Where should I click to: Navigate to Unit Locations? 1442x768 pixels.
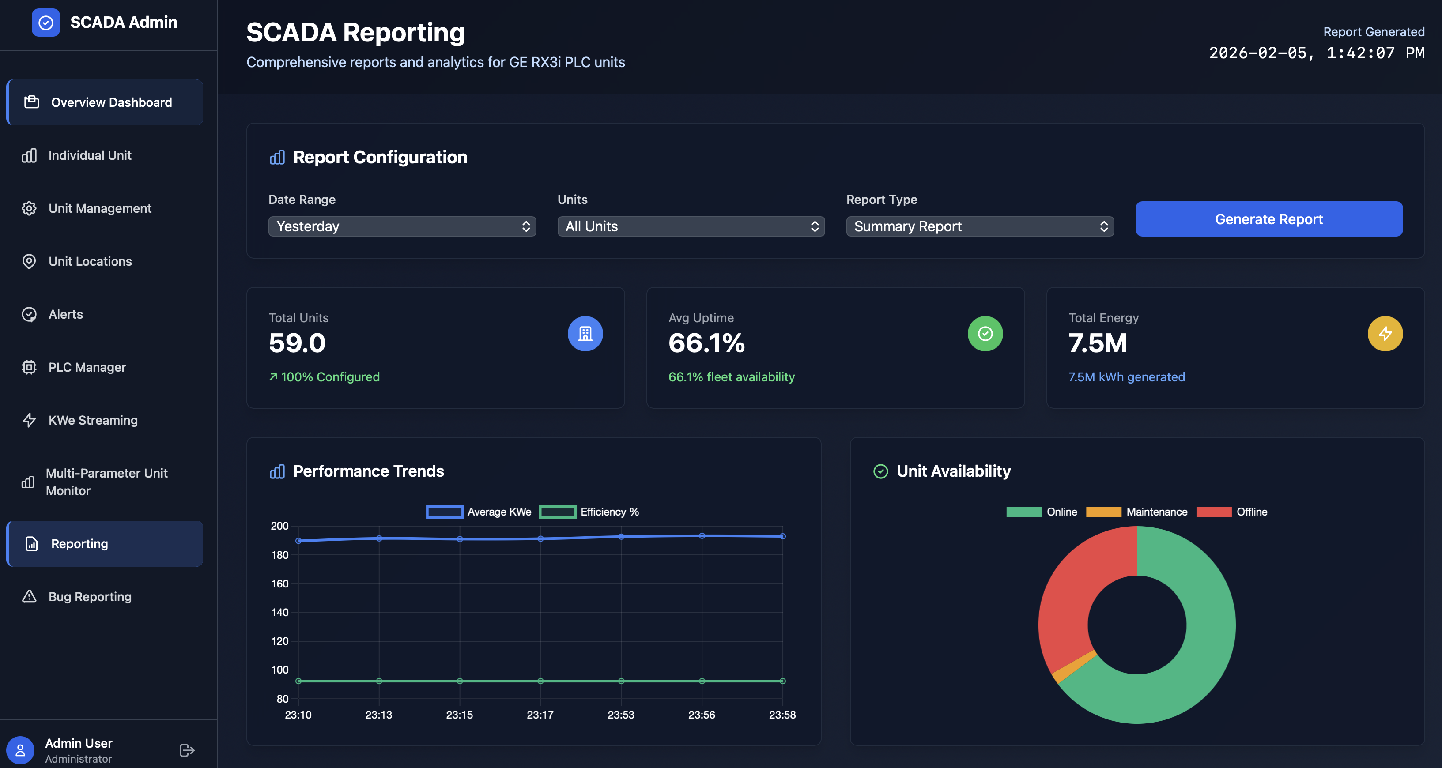(x=105, y=261)
